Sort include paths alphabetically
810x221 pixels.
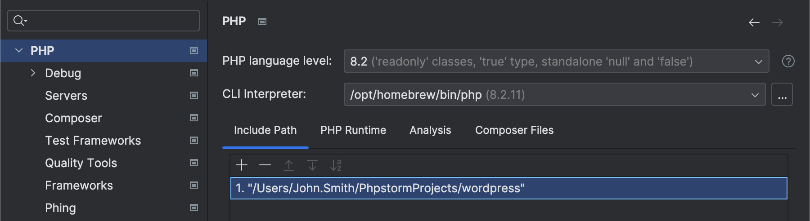pos(336,165)
